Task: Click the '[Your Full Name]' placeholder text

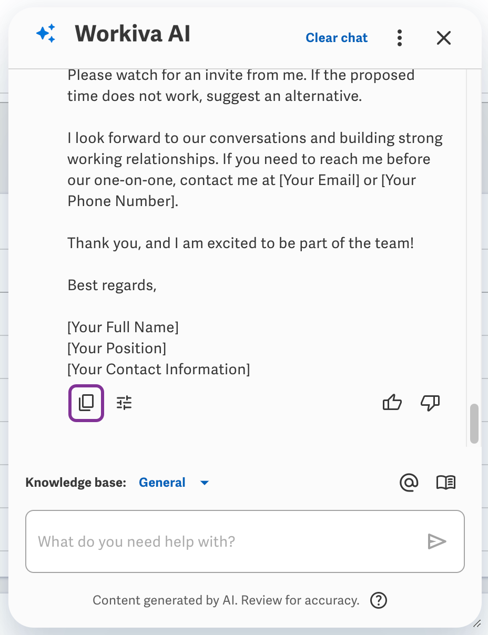Action: click(x=123, y=327)
